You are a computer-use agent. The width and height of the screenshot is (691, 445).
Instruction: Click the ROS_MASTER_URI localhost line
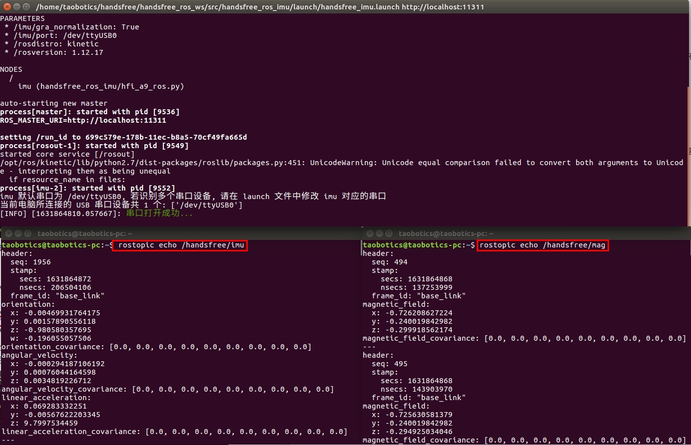tap(83, 120)
